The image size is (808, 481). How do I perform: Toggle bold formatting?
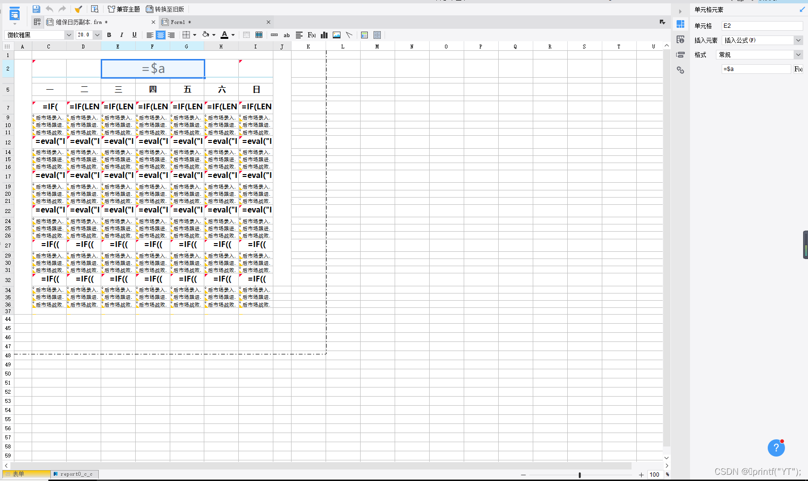pyautogui.click(x=109, y=35)
